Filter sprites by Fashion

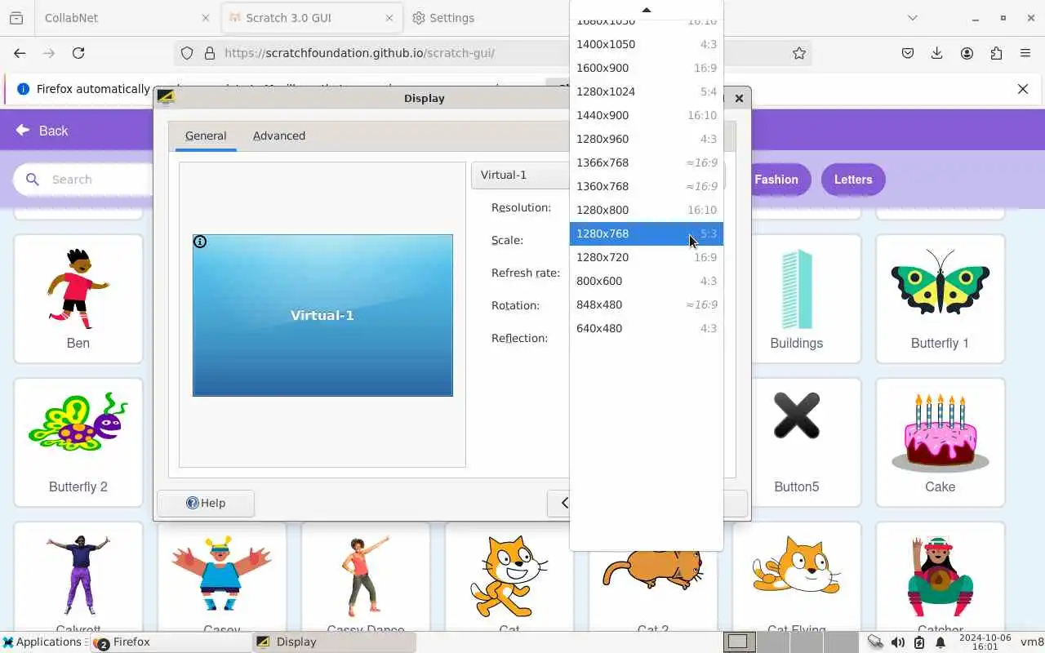(x=776, y=180)
